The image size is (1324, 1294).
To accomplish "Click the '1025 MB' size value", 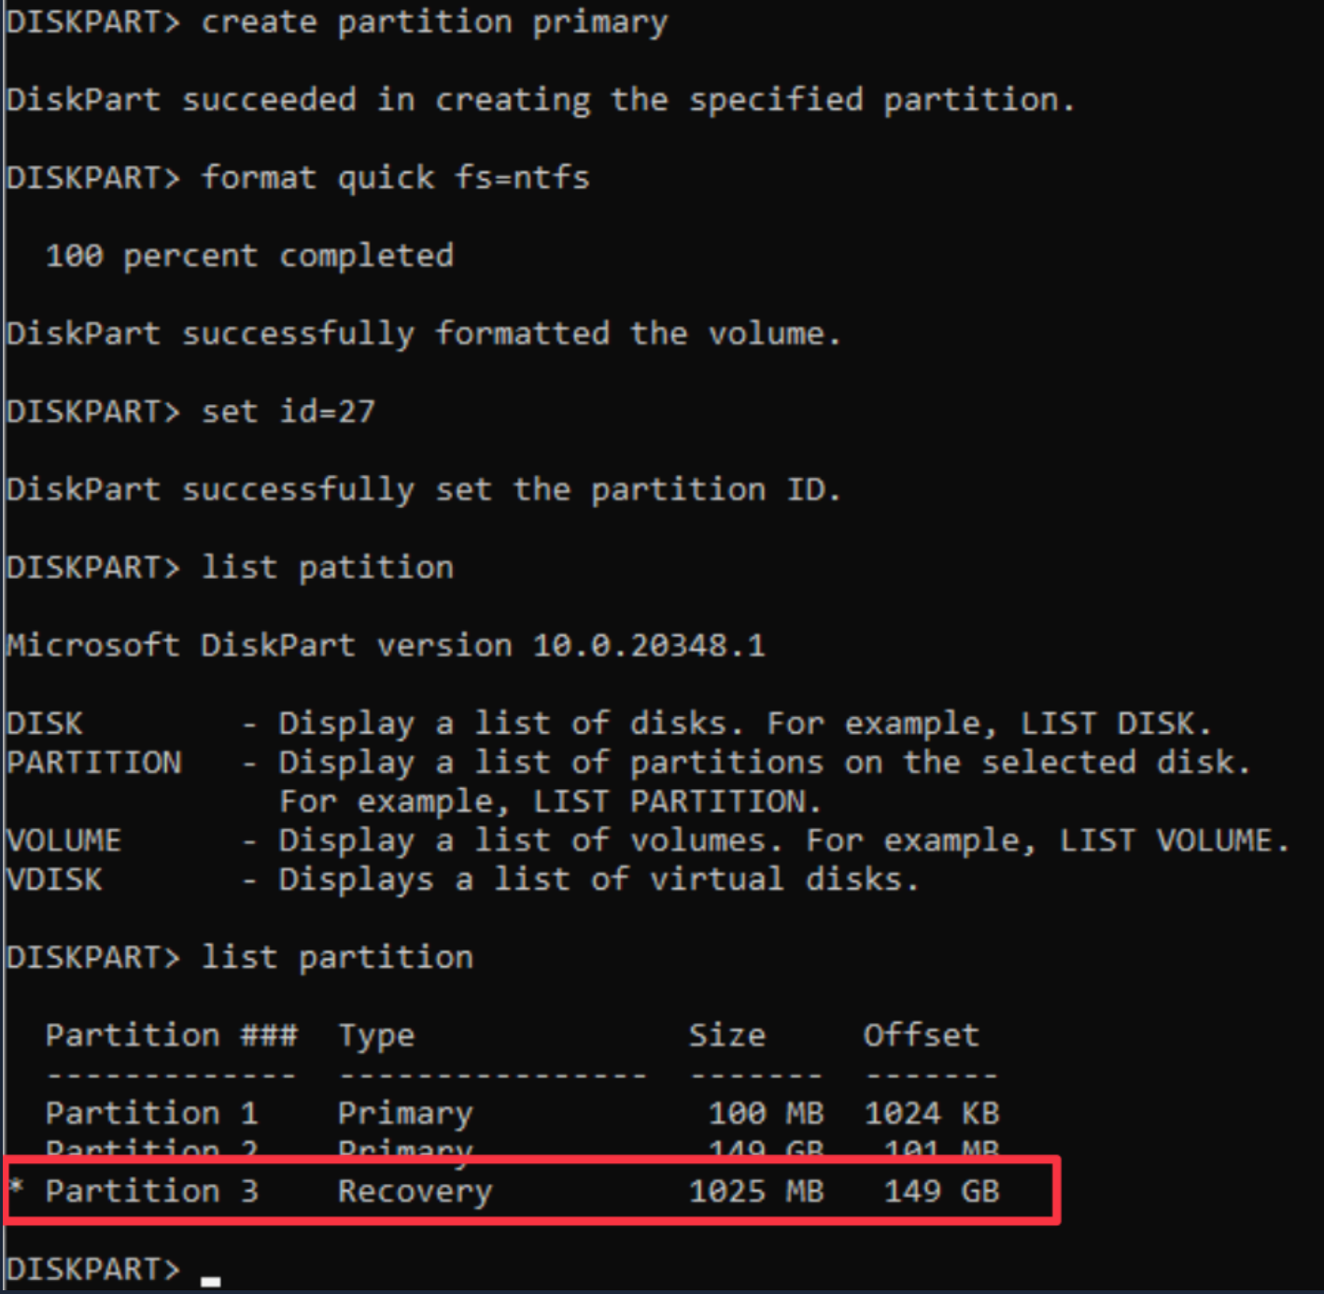I will pyautogui.click(x=756, y=1191).
